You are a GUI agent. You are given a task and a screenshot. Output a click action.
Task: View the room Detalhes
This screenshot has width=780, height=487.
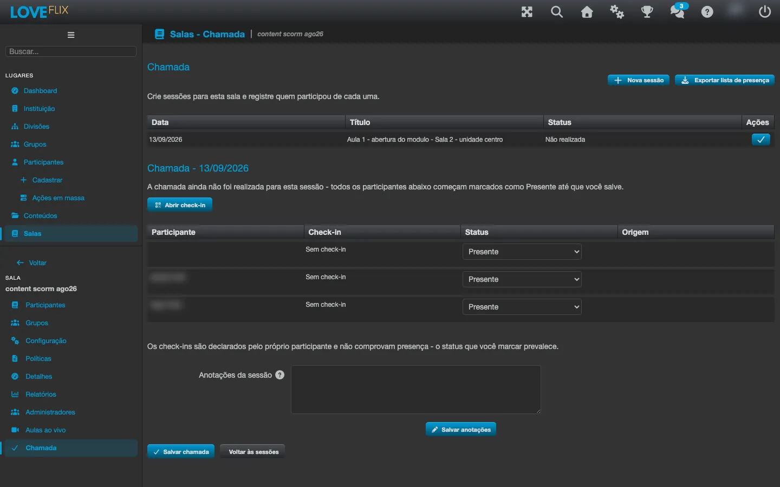point(38,377)
